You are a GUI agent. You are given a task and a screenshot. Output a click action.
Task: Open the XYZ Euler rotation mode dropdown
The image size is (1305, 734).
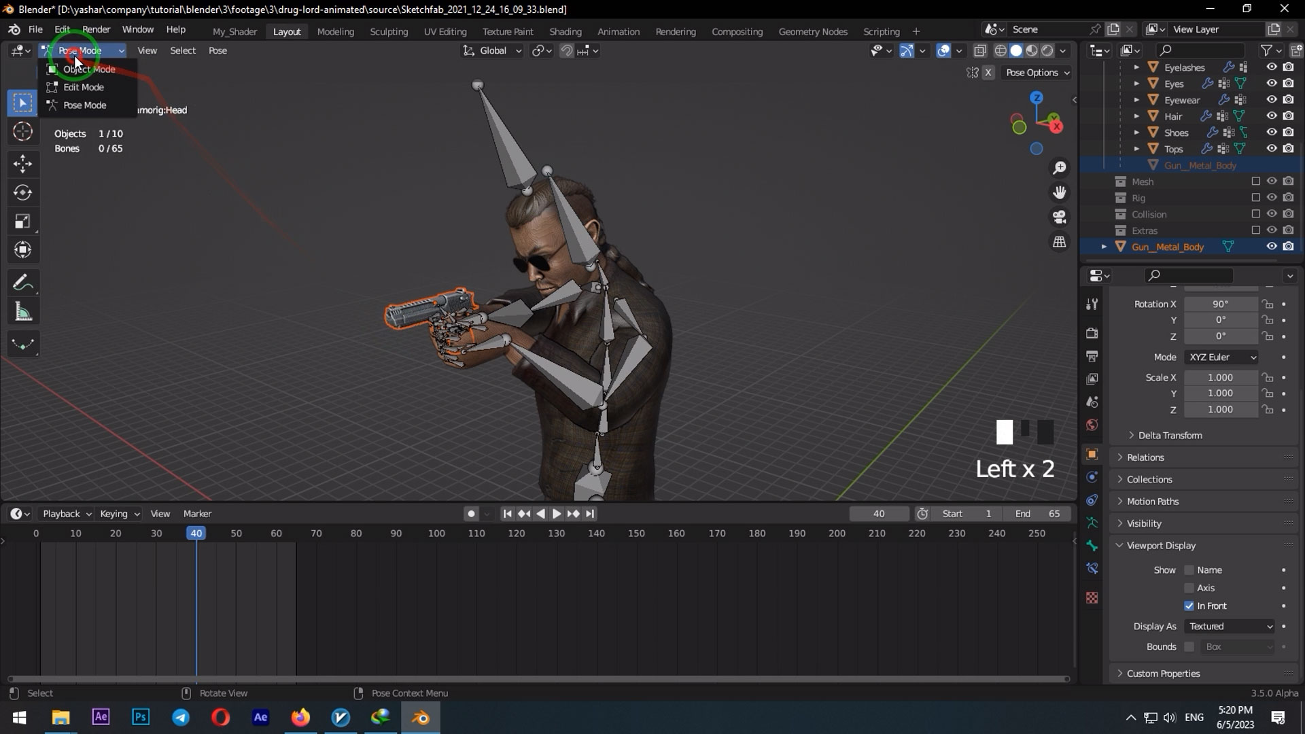[x=1221, y=357]
